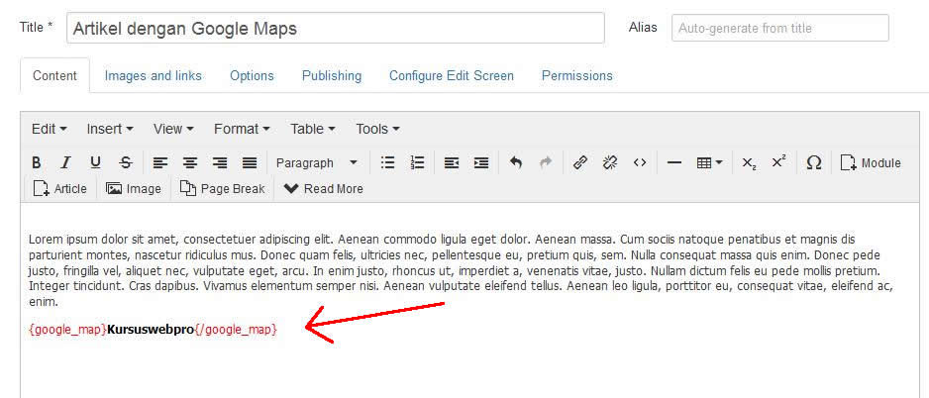The height and width of the screenshot is (398, 929).
Task: Switch to Images and links tab
Action: 153,76
